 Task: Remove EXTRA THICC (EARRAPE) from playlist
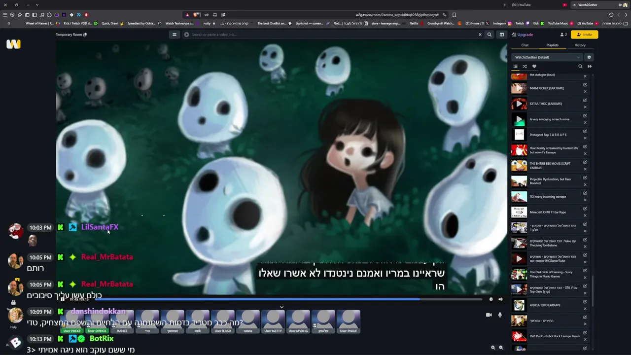pos(585,107)
